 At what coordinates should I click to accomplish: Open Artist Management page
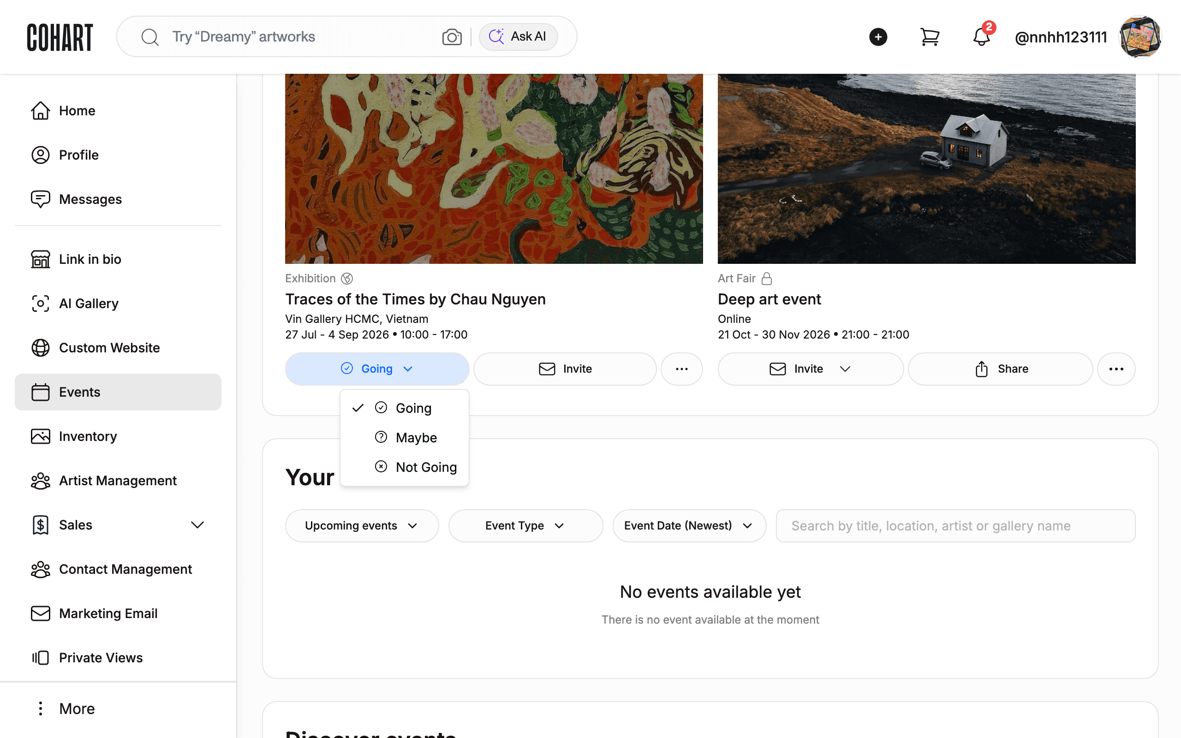(x=118, y=481)
